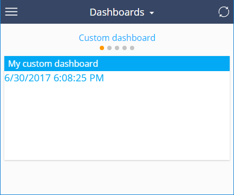Click the My custom dashboard widget header
The width and height of the screenshot is (234, 195).
117,64
